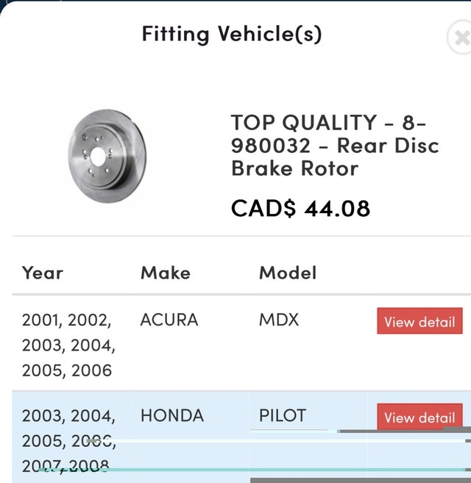Image resolution: width=471 pixels, height=483 pixels.
Task: Click the Fitting Vehicle(s) heading
Action: tap(232, 34)
